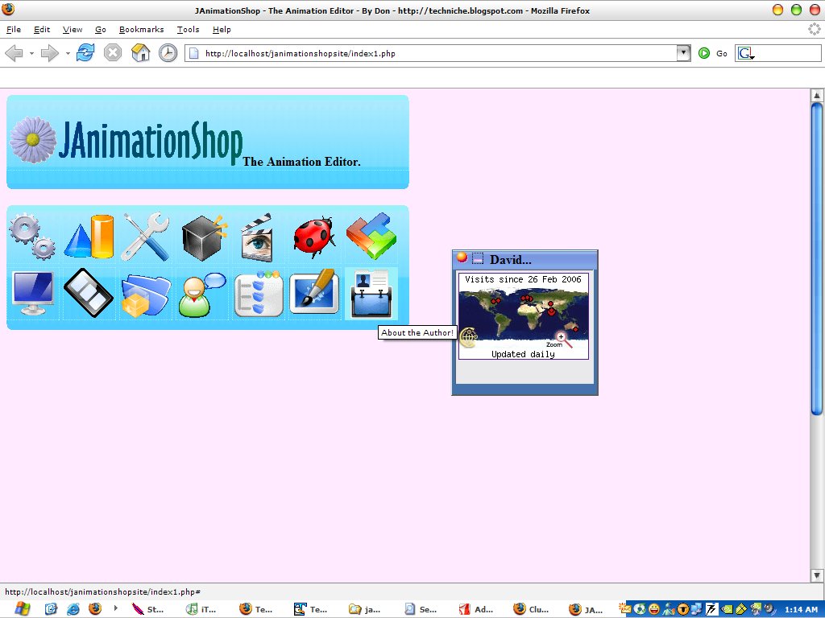Open the Bookmarks menu
Image resolution: width=825 pixels, height=618 pixels.
click(x=142, y=30)
